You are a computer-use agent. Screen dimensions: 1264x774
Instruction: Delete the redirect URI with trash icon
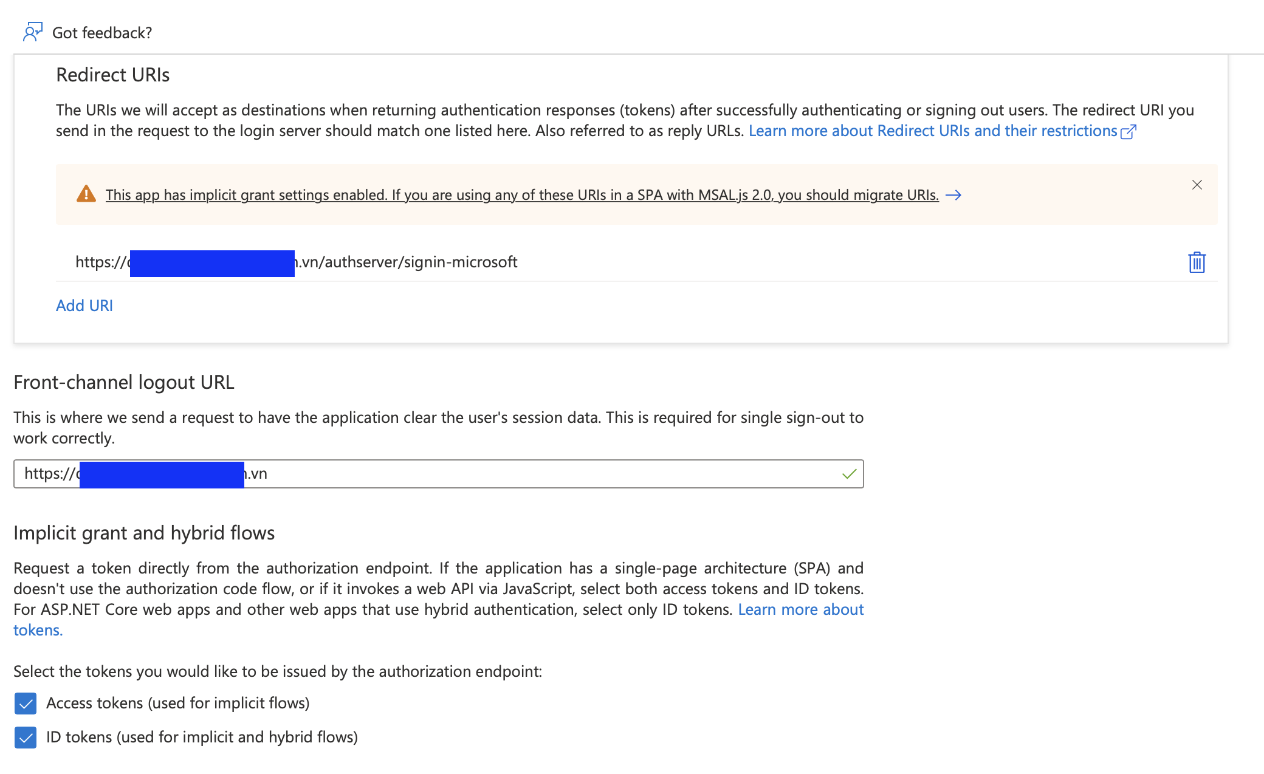(1197, 262)
